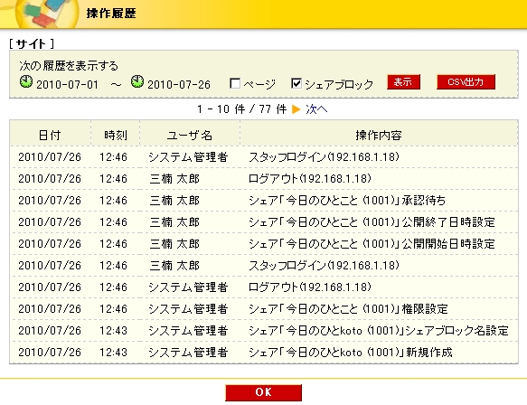Uncheck the シェアブロック checkbox
The image size is (527, 405).
[296, 83]
